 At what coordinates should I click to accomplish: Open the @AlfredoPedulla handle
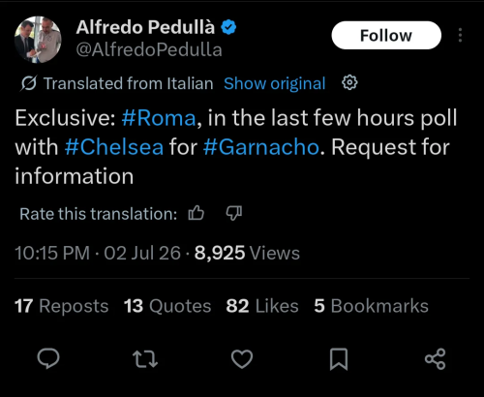(x=149, y=49)
